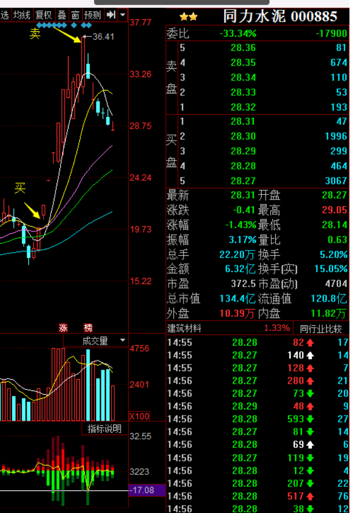Select sell level 2 price 28.33
The width and height of the screenshot is (350, 513).
(243, 92)
